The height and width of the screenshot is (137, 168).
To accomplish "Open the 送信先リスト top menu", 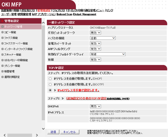I will click(28, 10).
